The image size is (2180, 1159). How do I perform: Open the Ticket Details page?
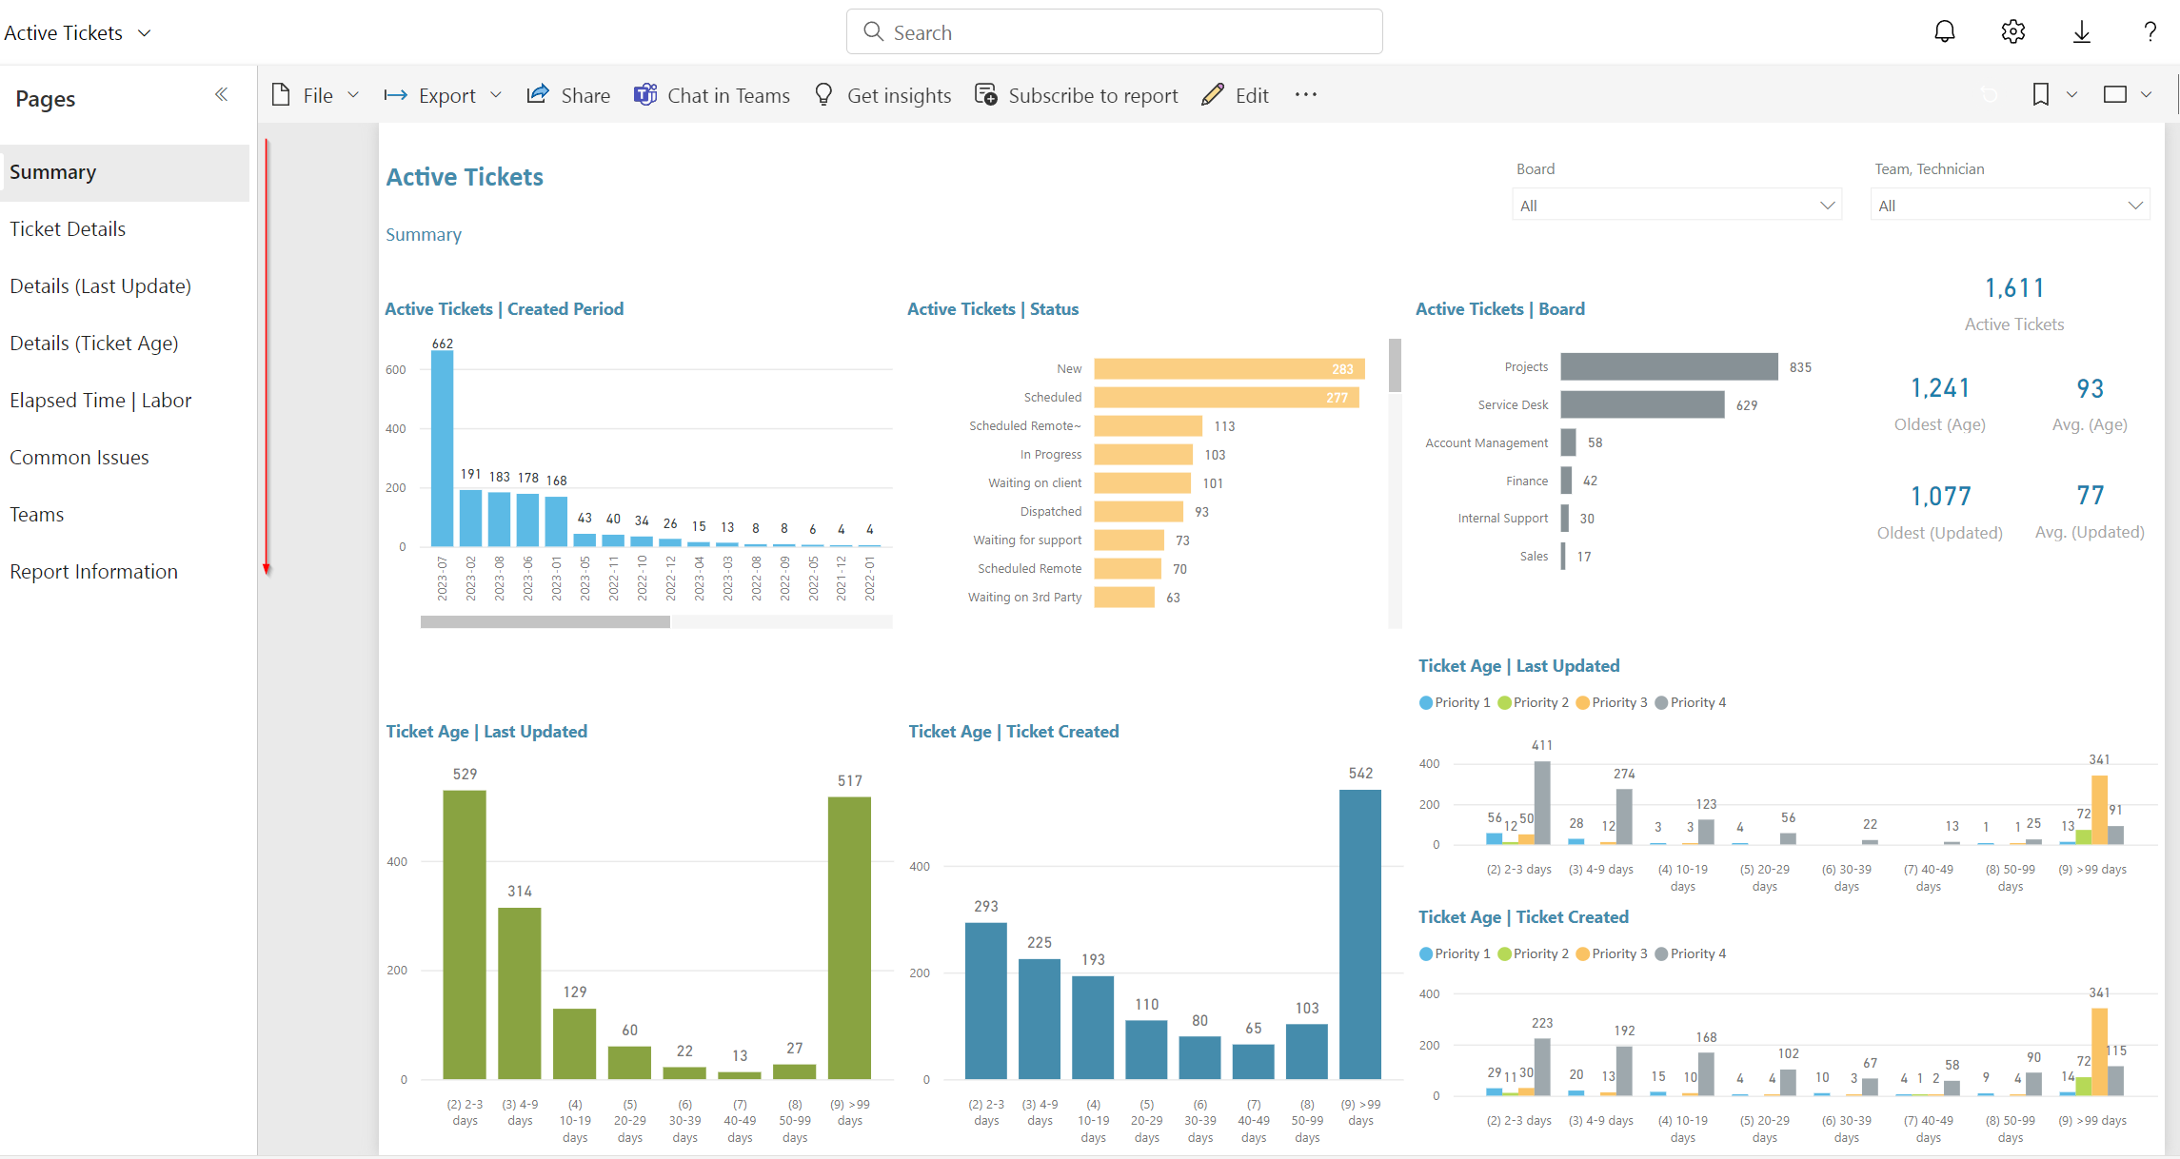pyautogui.click(x=68, y=229)
